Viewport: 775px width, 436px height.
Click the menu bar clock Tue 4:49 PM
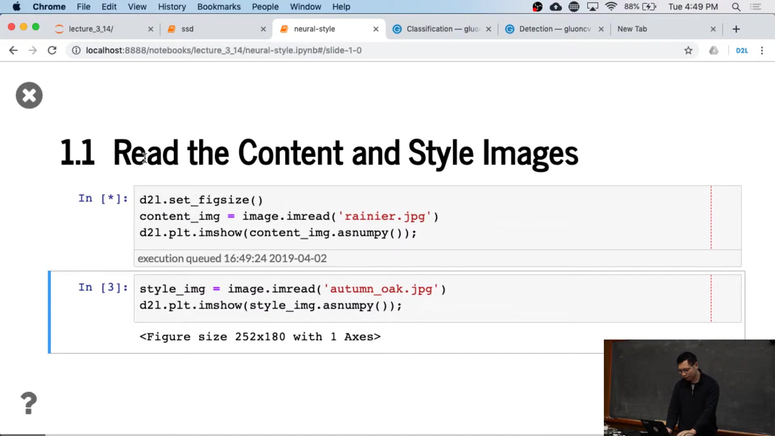pyautogui.click(x=693, y=7)
